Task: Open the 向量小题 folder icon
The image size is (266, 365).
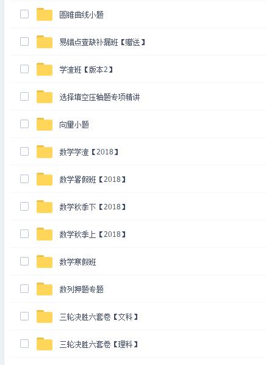Action: 45,125
